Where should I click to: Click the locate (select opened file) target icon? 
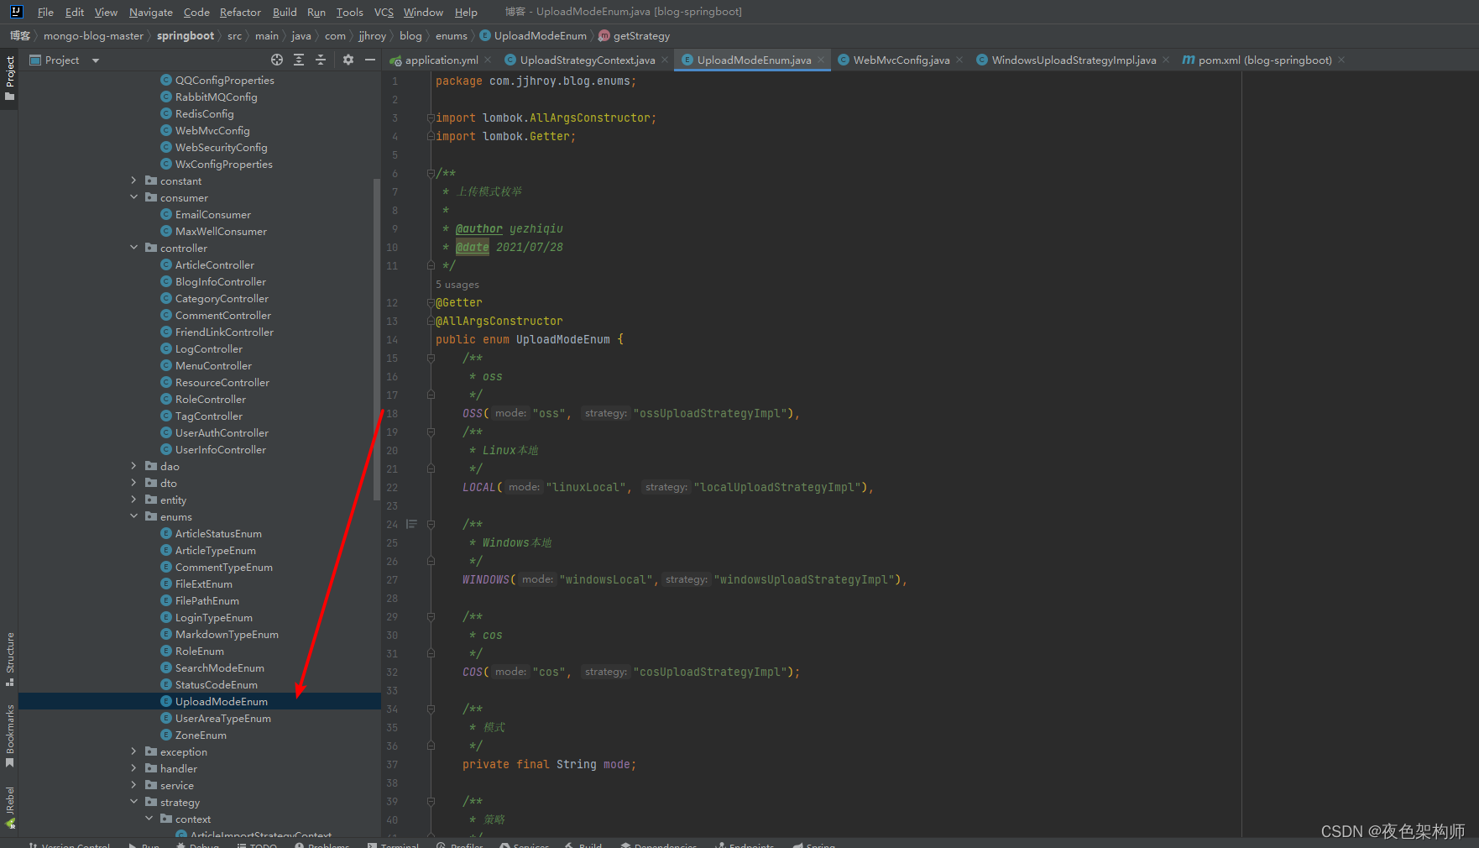[277, 60]
